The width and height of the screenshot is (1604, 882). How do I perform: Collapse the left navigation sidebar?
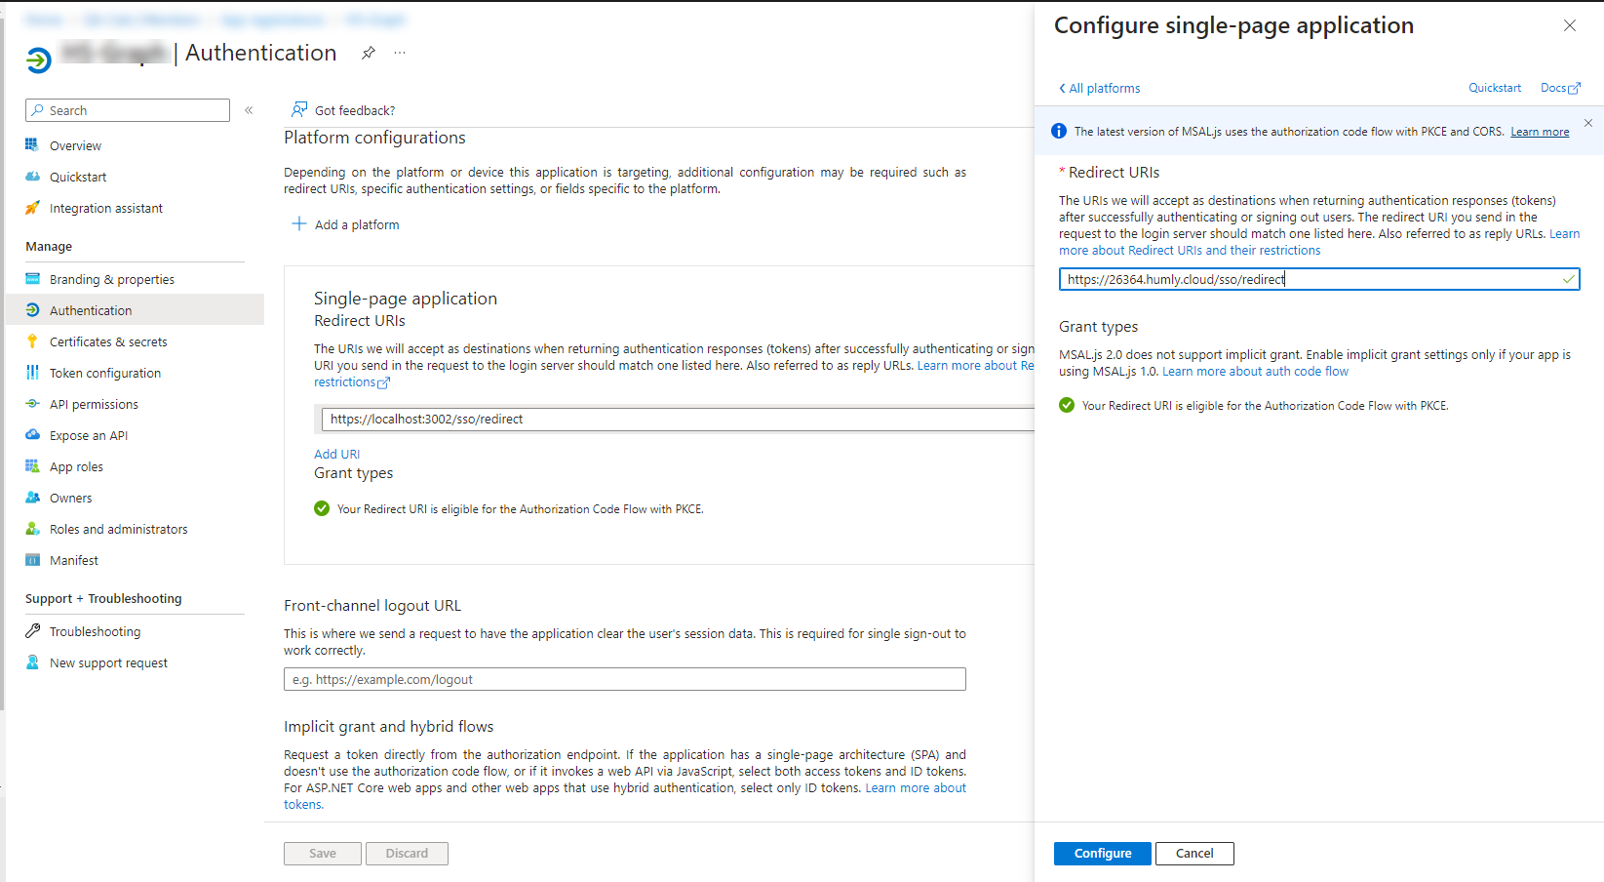[x=249, y=110]
